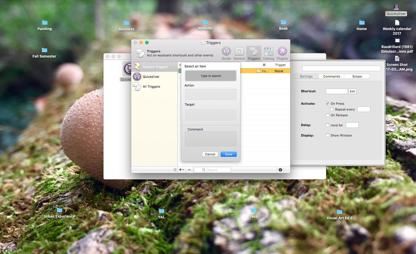Click the Type to search item field

211,76
